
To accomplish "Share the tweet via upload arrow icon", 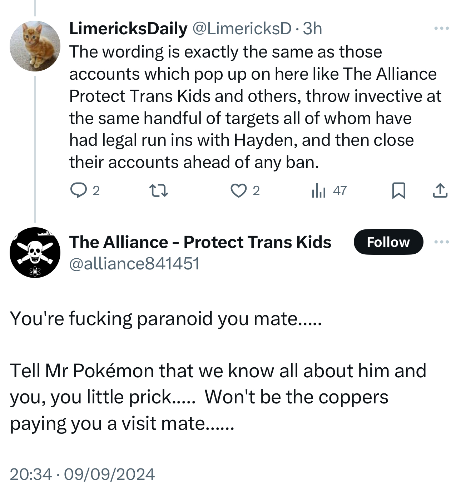I will (x=440, y=190).
